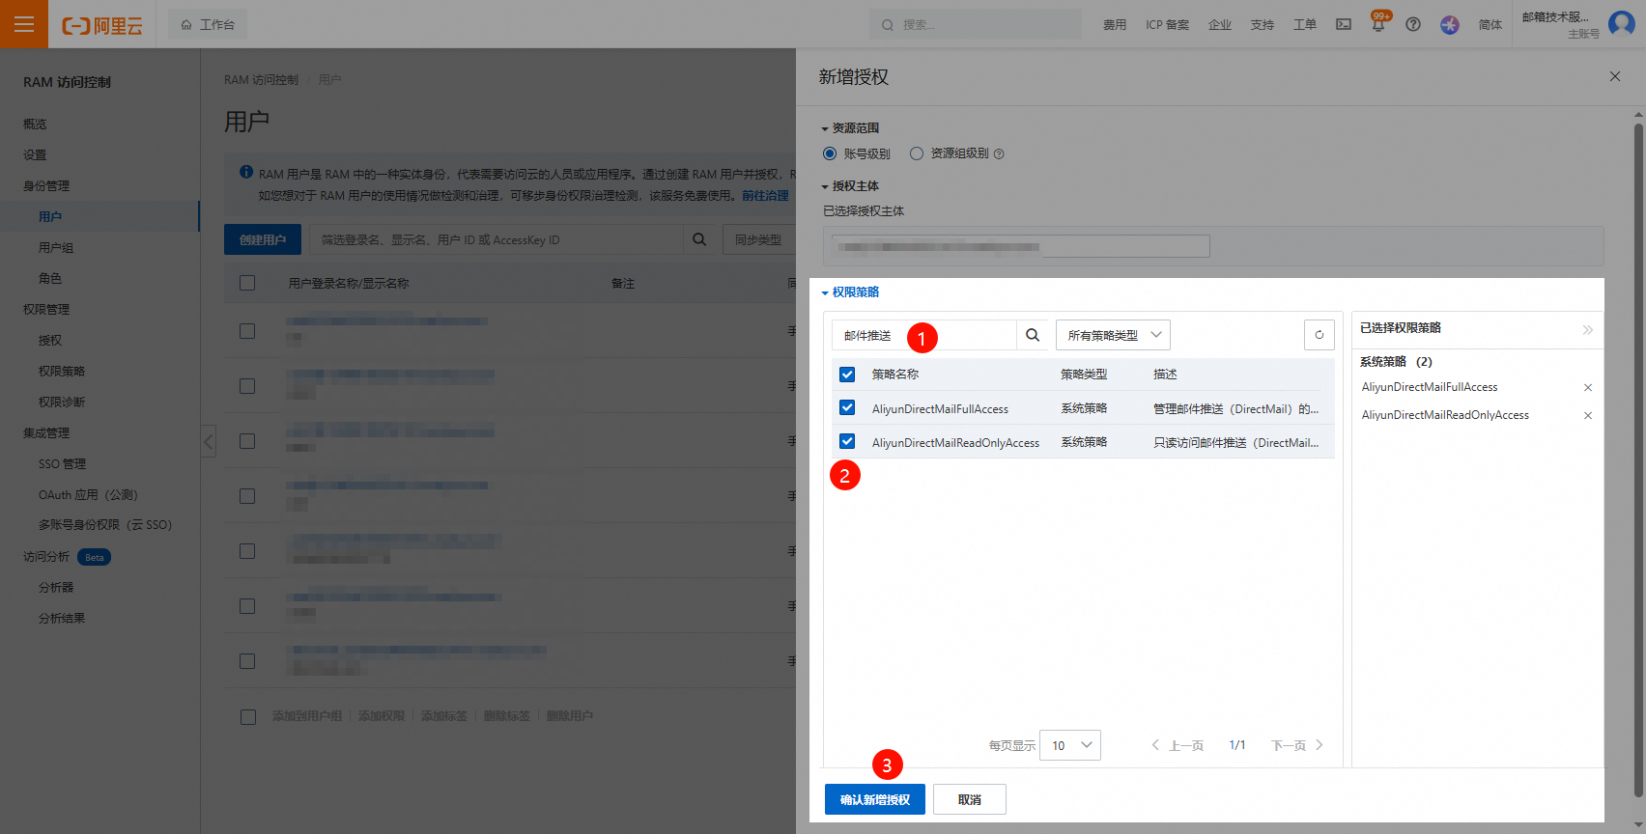1646x834 pixels.
Task: Collapse the 资源范围 section
Action: (x=850, y=128)
